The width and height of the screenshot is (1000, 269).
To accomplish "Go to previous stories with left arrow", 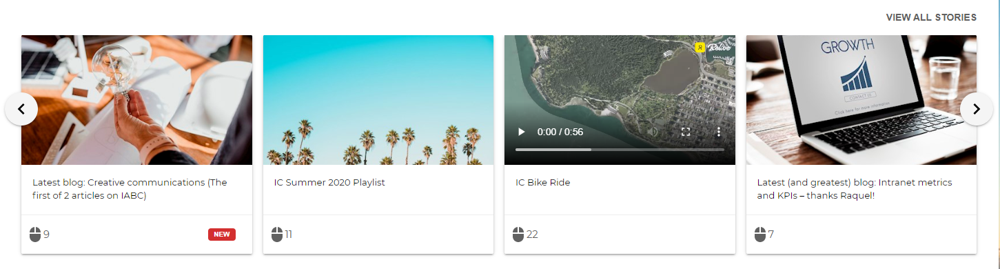I will pyautogui.click(x=21, y=109).
